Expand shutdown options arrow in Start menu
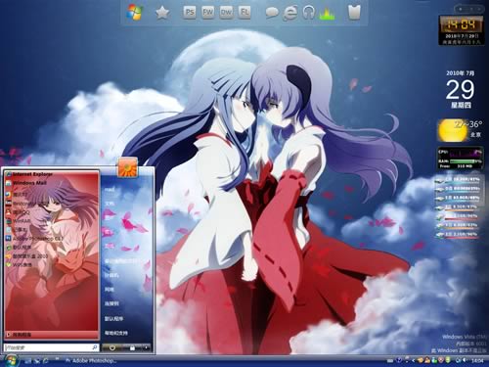Viewport: 489px width, 367px height. coord(147,348)
